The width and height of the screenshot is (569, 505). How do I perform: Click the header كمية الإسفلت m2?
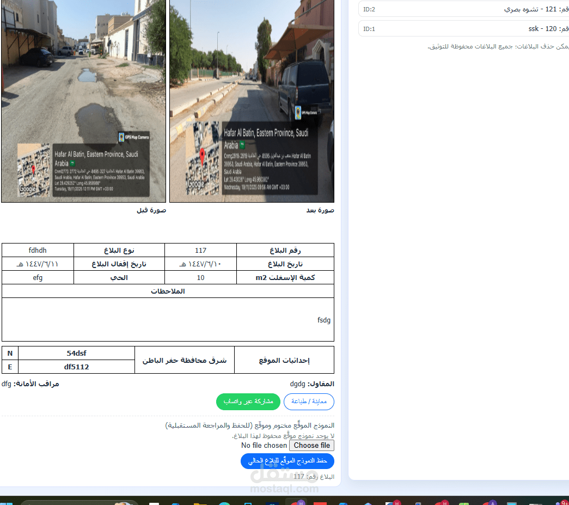pos(285,278)
